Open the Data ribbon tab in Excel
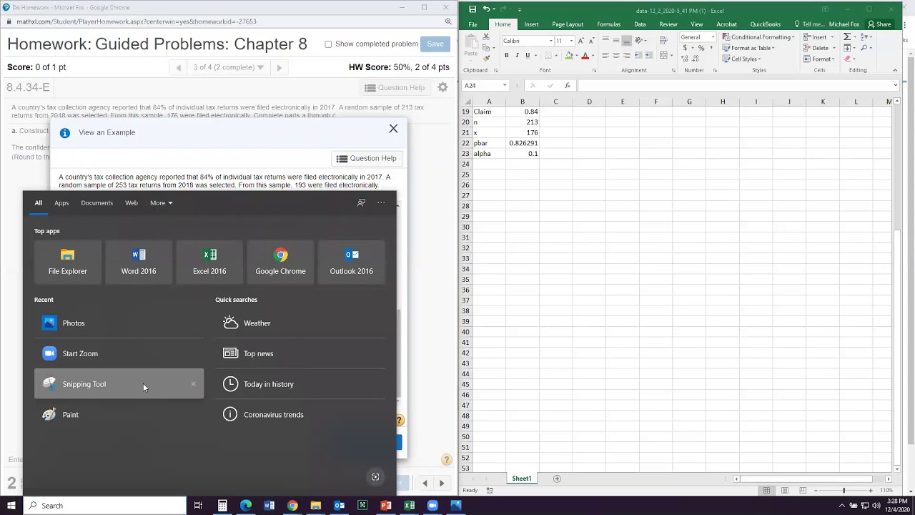Screen dimensions: 915x515 (x=640, y=24)
